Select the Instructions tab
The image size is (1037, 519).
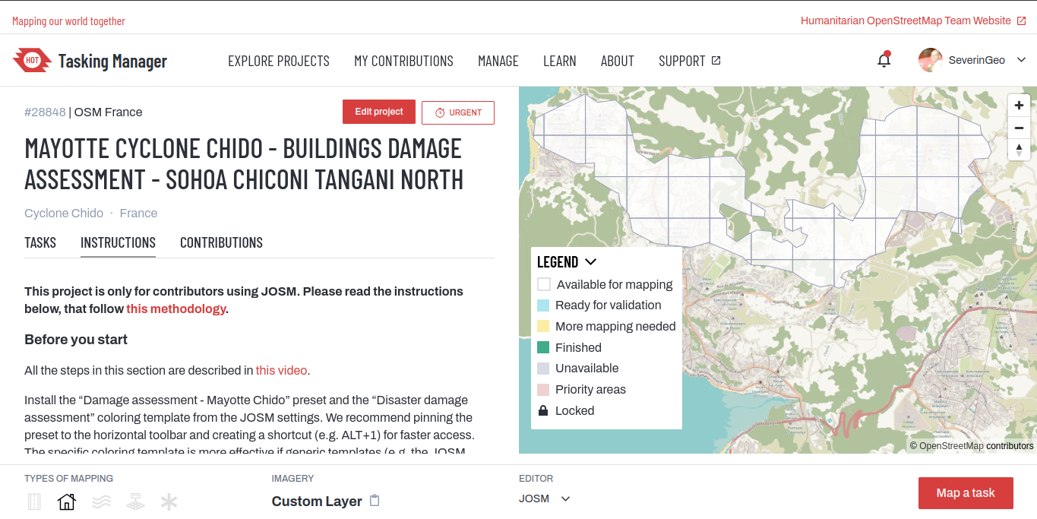tap(118, 242)
